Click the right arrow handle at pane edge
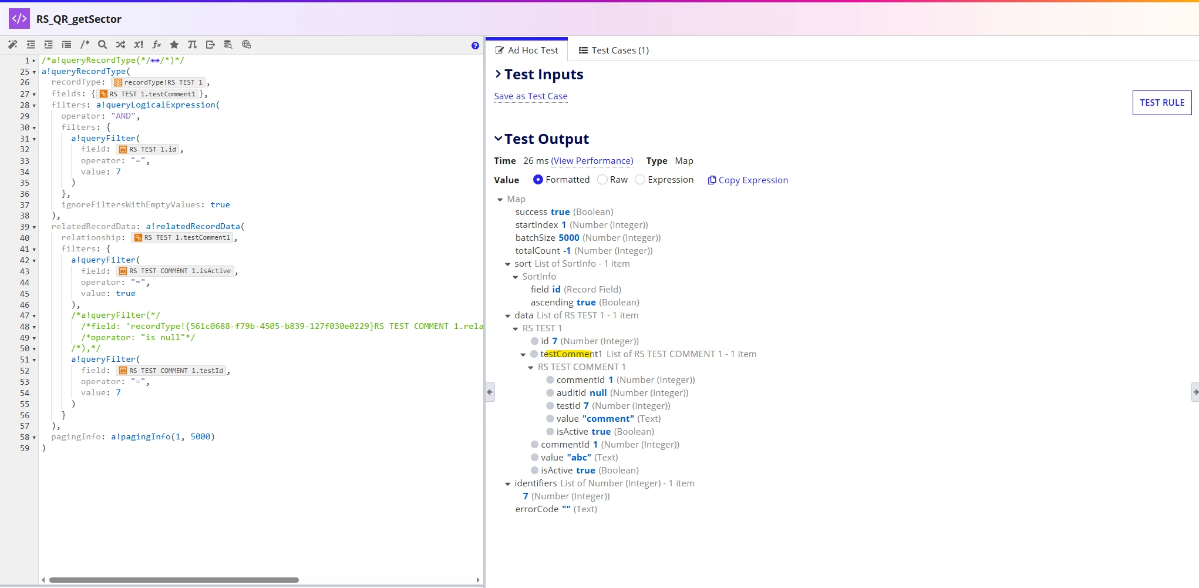 (x=1195, y=392)
